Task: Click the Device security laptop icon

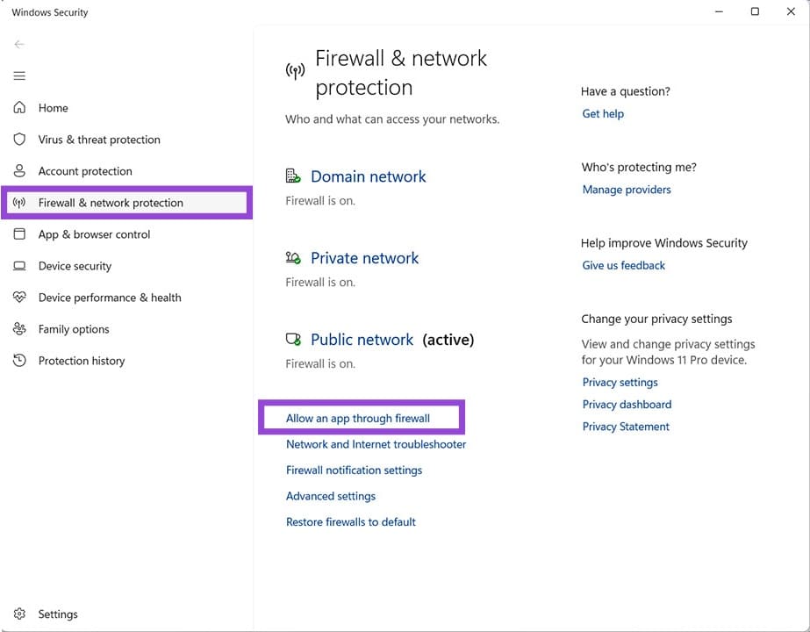Action: click(x=19, y=266)
